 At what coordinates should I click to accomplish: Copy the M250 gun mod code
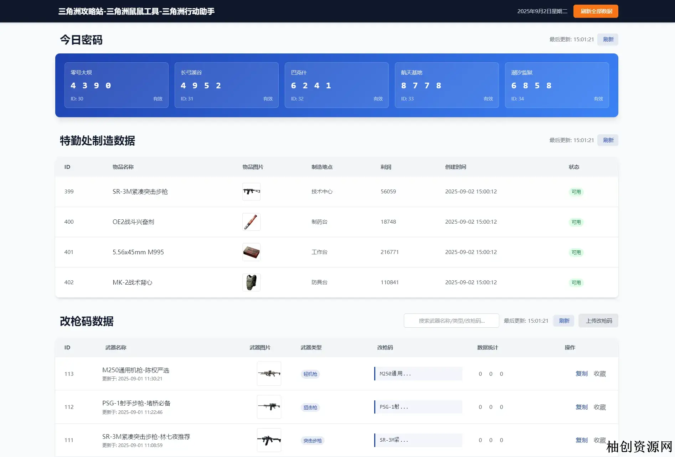pos(581,374)
